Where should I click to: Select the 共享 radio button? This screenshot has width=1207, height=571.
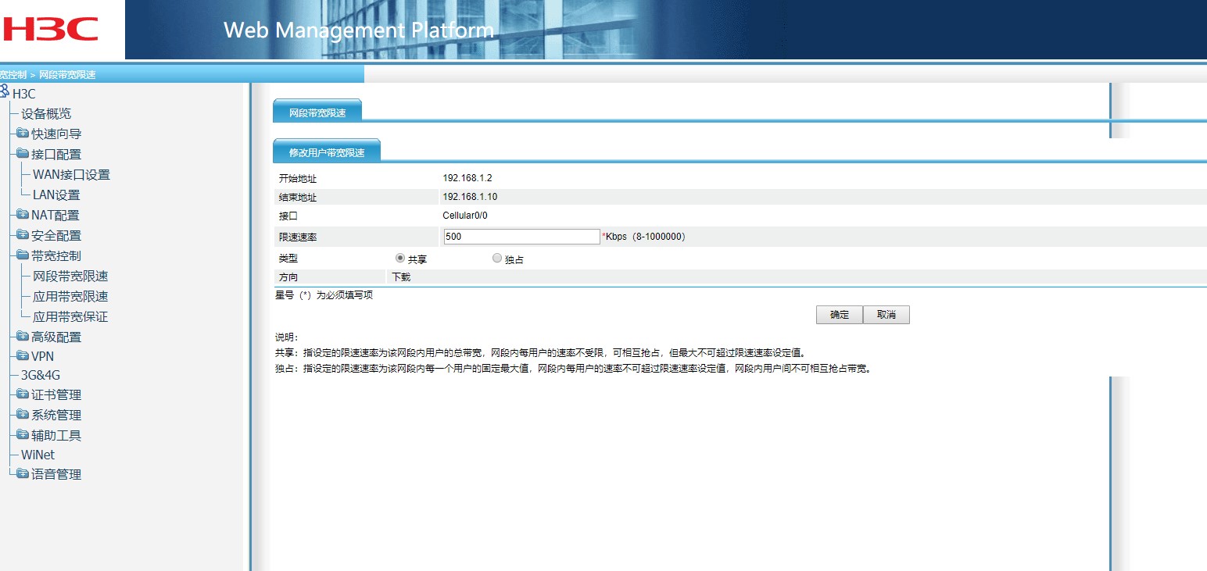coord(400,258)
